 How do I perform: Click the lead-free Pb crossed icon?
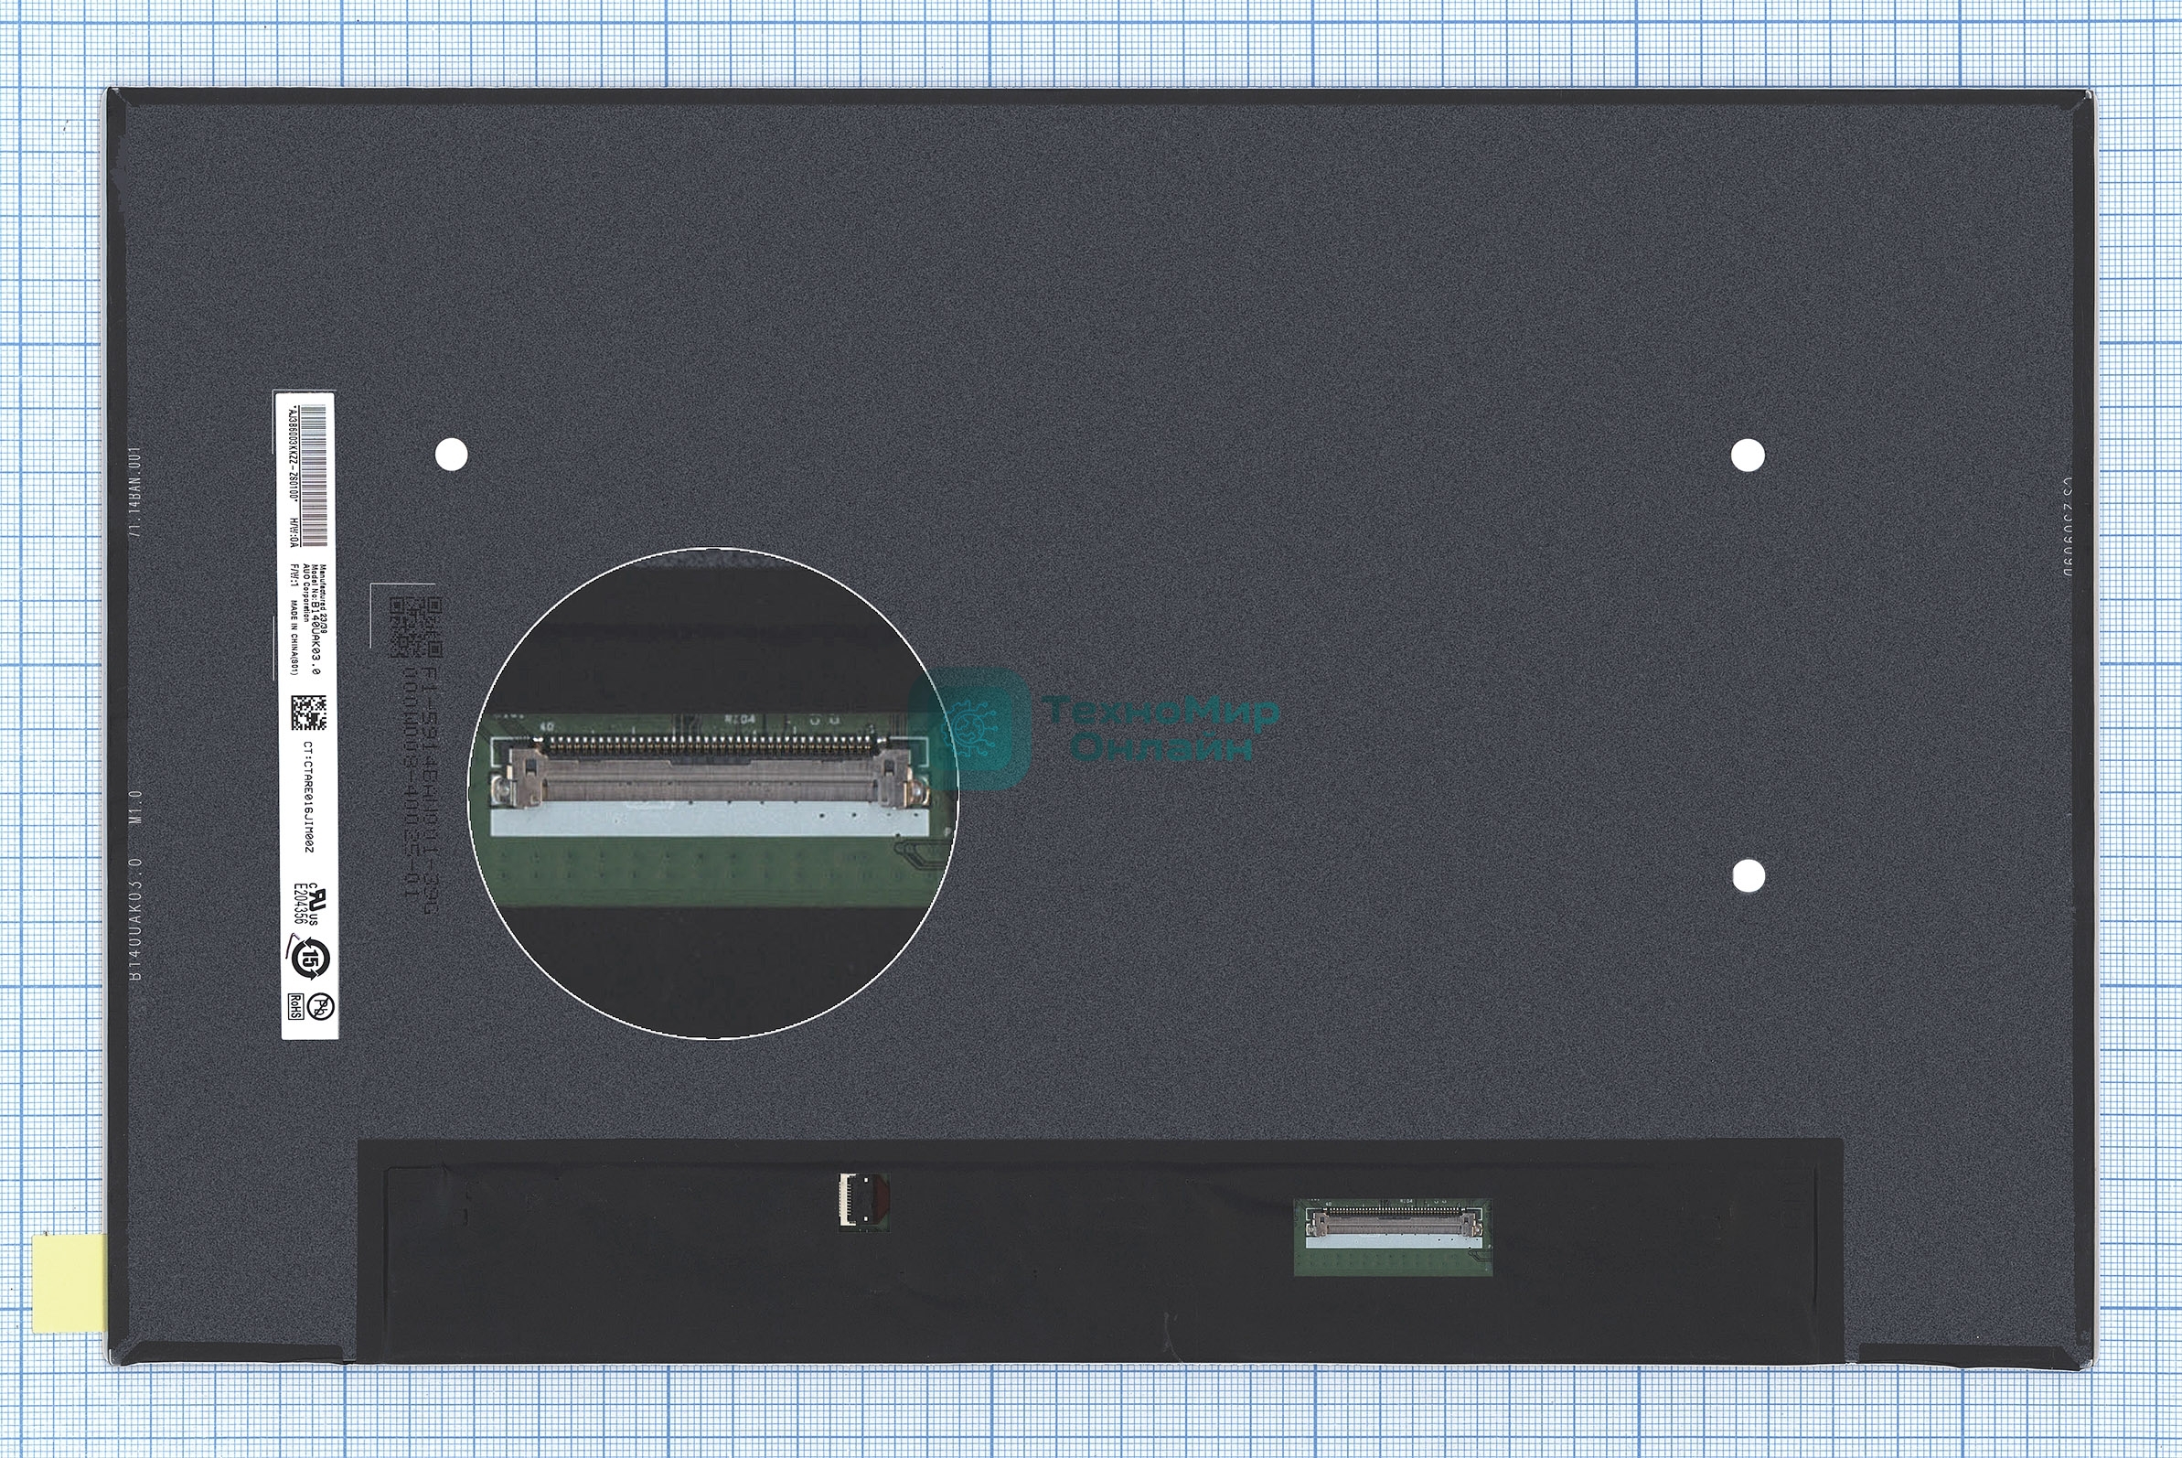click(323, 1006)
